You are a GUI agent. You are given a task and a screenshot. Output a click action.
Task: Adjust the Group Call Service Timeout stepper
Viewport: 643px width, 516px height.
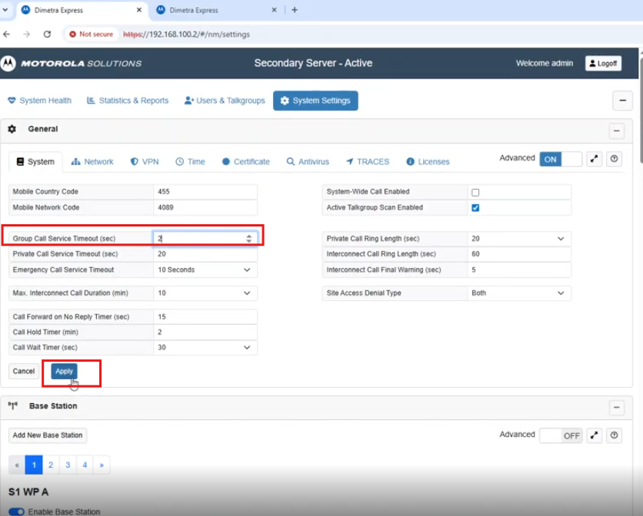click(249, 238)
